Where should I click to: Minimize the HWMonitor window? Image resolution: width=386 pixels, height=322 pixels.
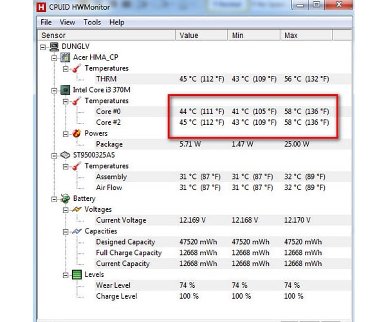[x=300, y=5]
